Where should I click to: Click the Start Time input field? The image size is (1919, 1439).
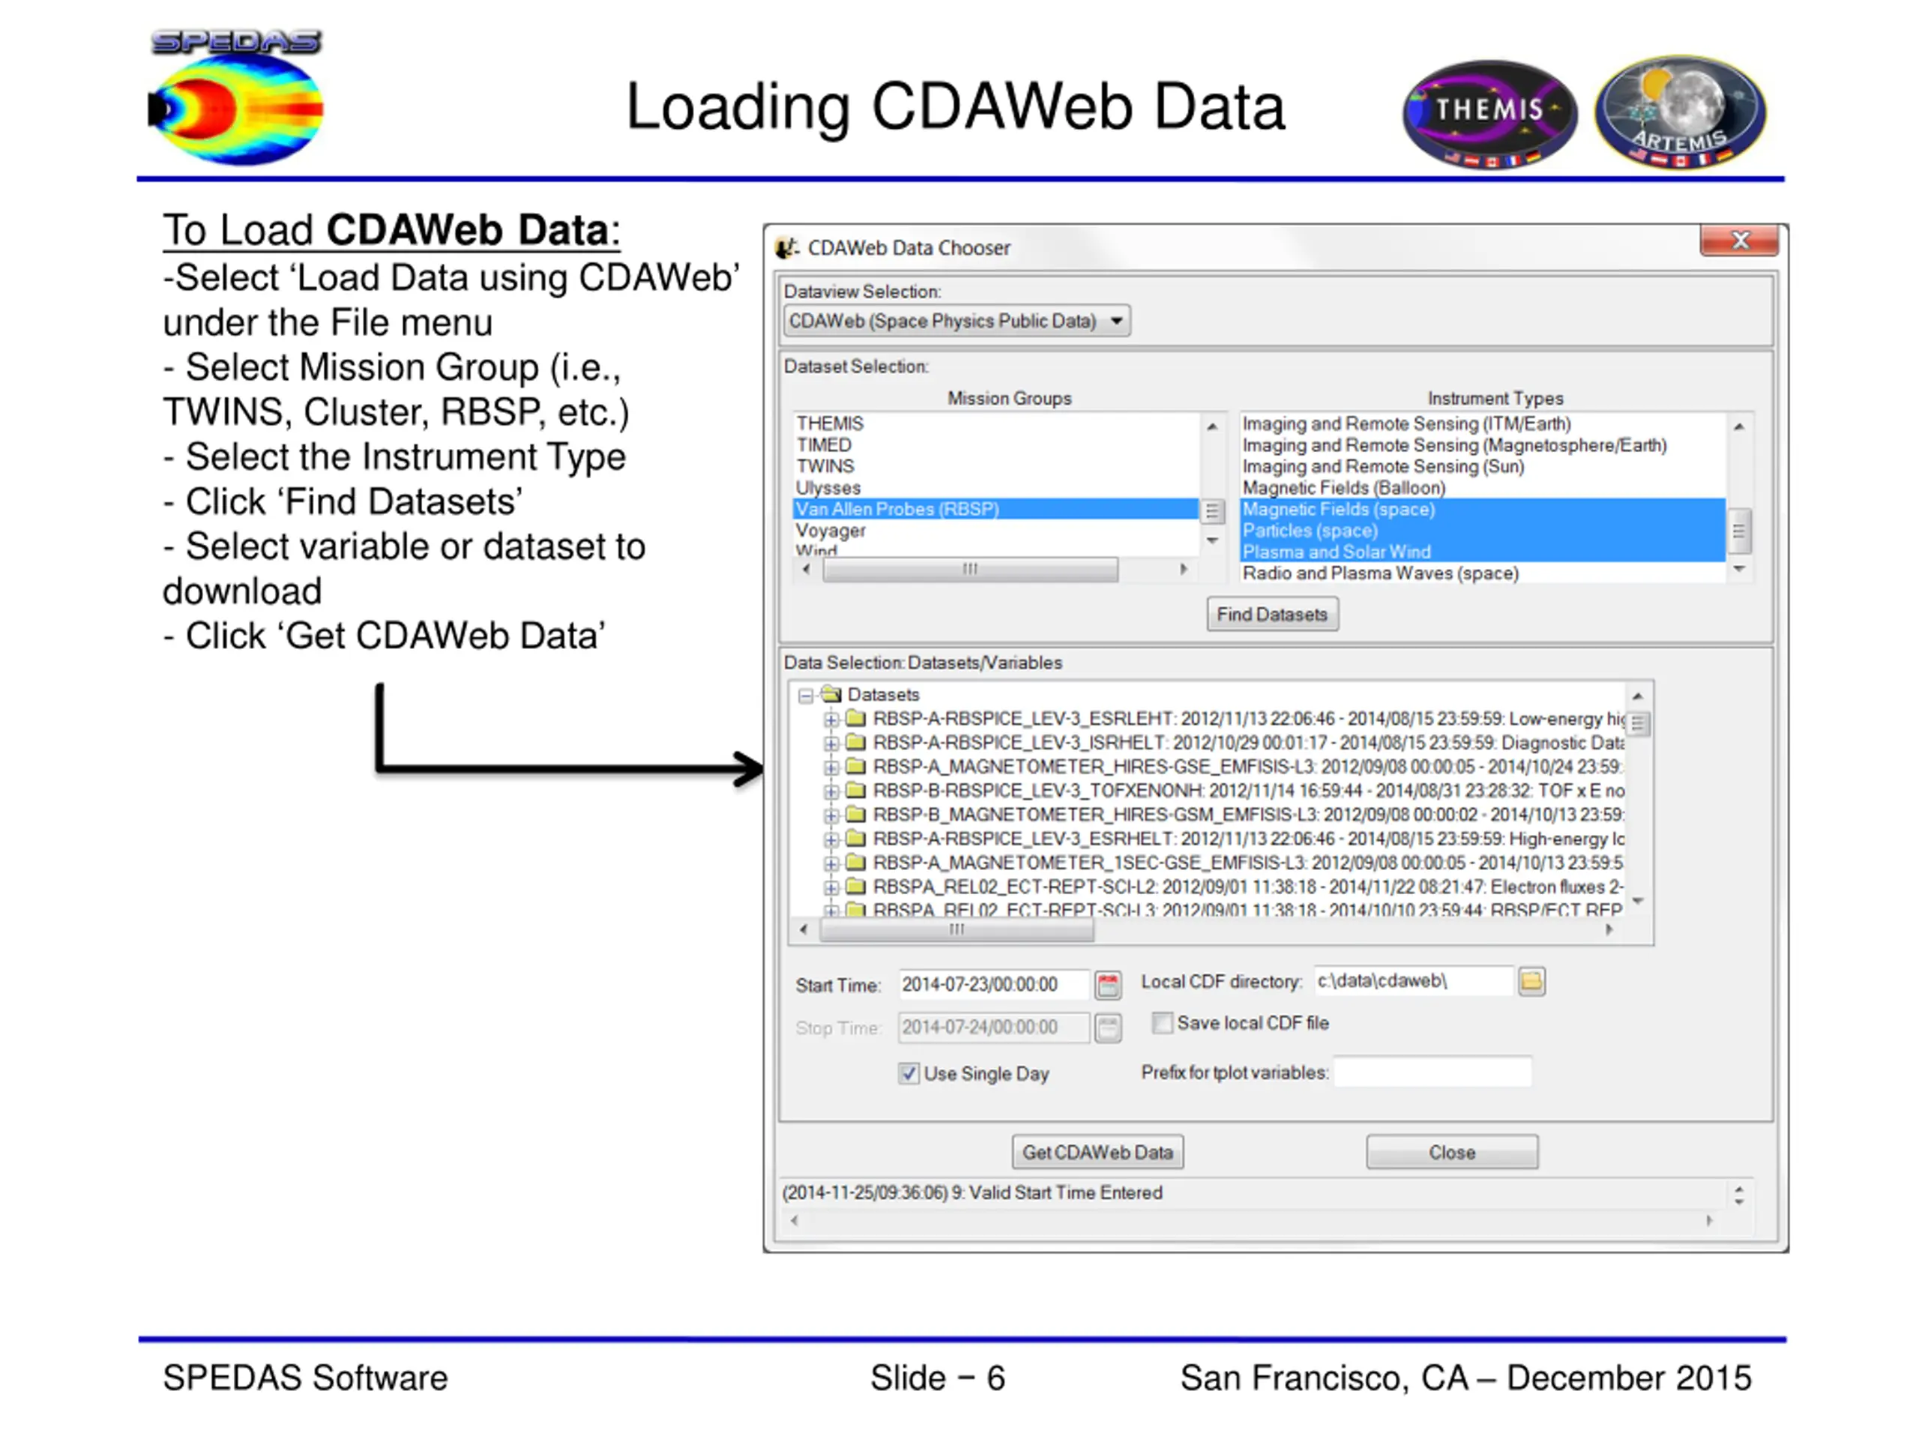point(993,985)
